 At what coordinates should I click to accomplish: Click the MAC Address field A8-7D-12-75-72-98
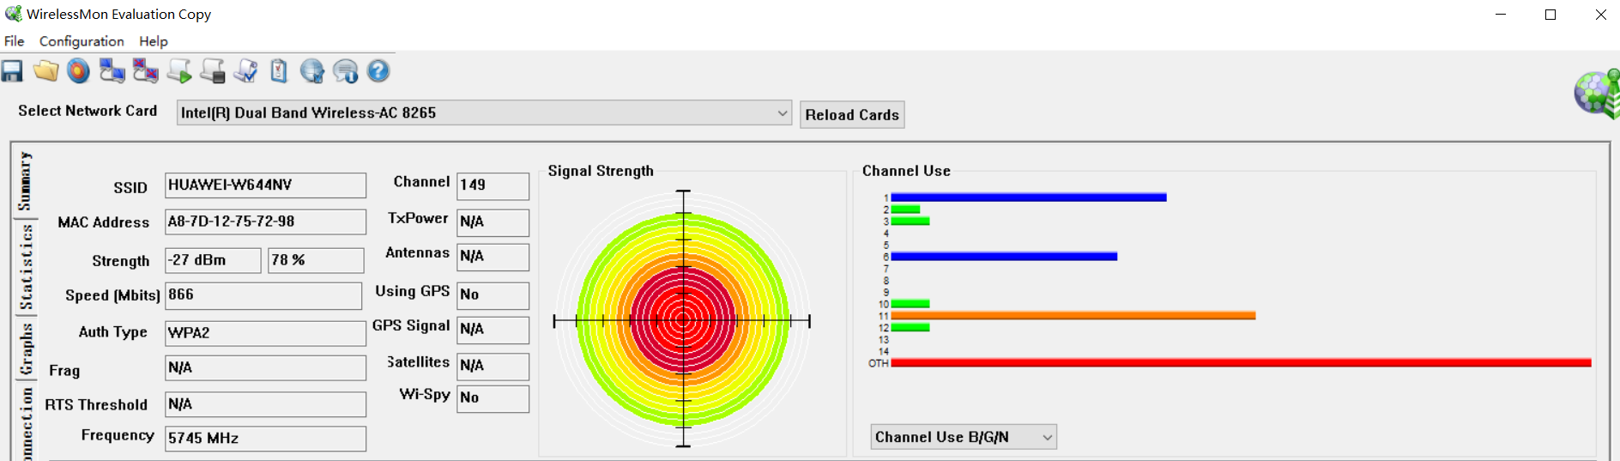[265, 221]
